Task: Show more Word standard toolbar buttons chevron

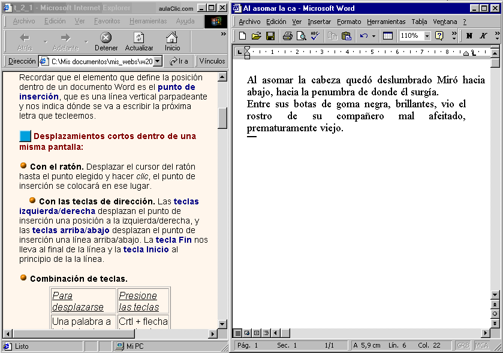Action: pos(454,35)
